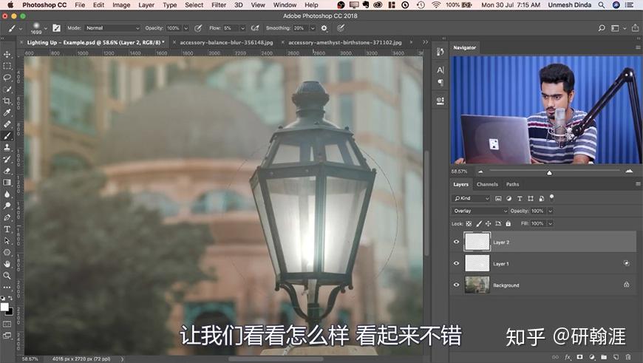Toggle lock transparent pixels
This screenshot has height=363, width=643.
tap(469, 223)
